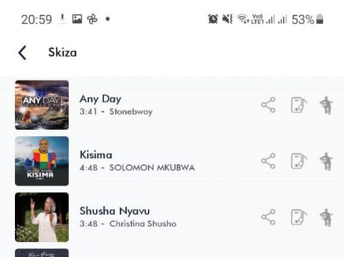
Task: Select the Kisima song title
Action: pyautogui.click(x=96, y=155)
